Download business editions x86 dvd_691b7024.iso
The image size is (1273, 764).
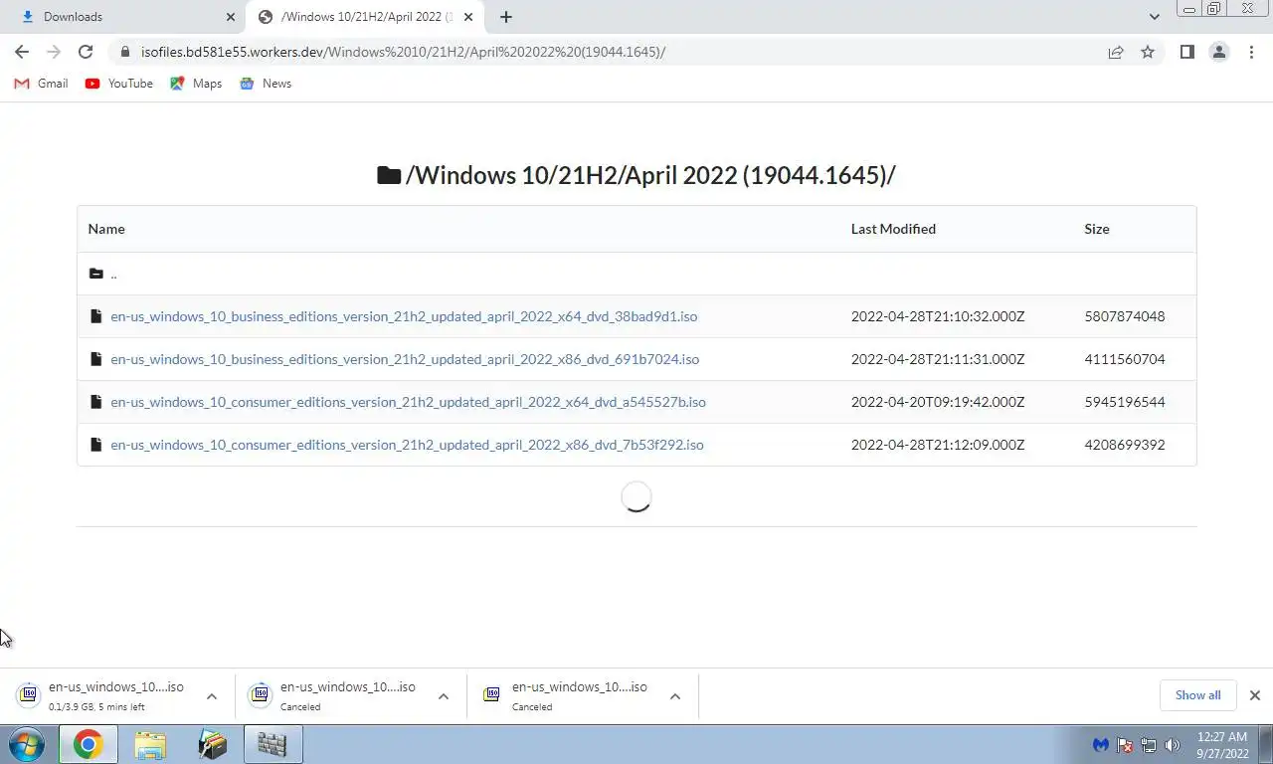point(405,359)
